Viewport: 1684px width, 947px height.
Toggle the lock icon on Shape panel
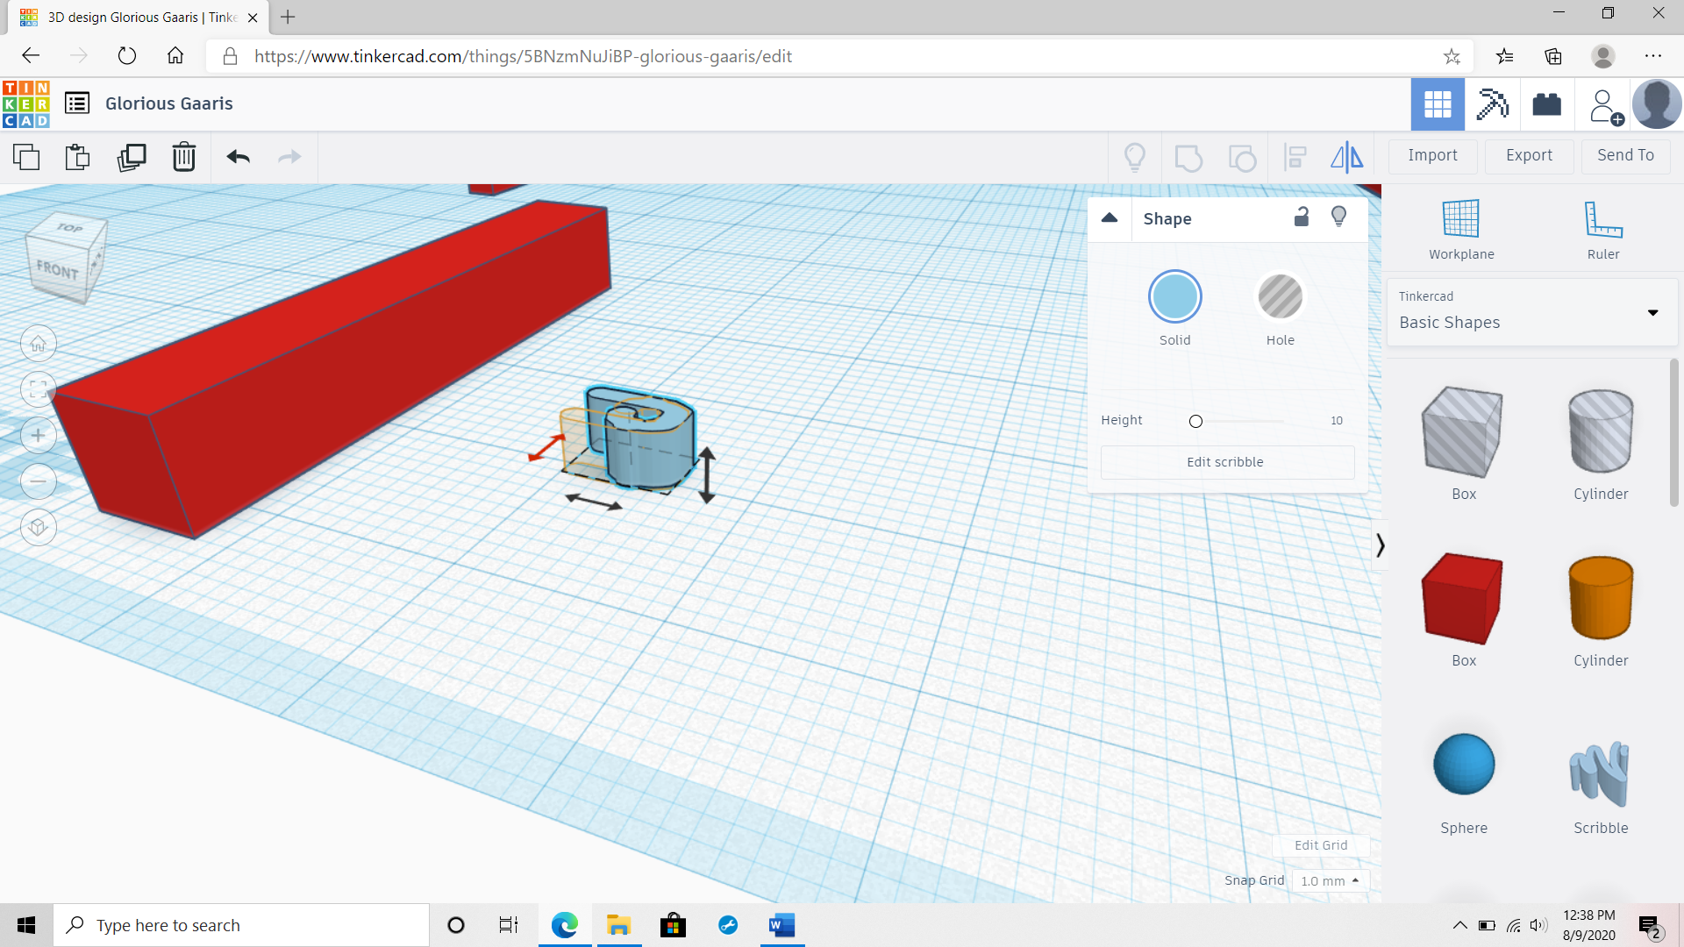1302,217
